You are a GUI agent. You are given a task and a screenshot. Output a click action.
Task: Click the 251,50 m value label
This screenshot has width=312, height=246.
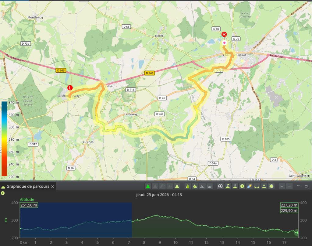click(x=29, y=205)
